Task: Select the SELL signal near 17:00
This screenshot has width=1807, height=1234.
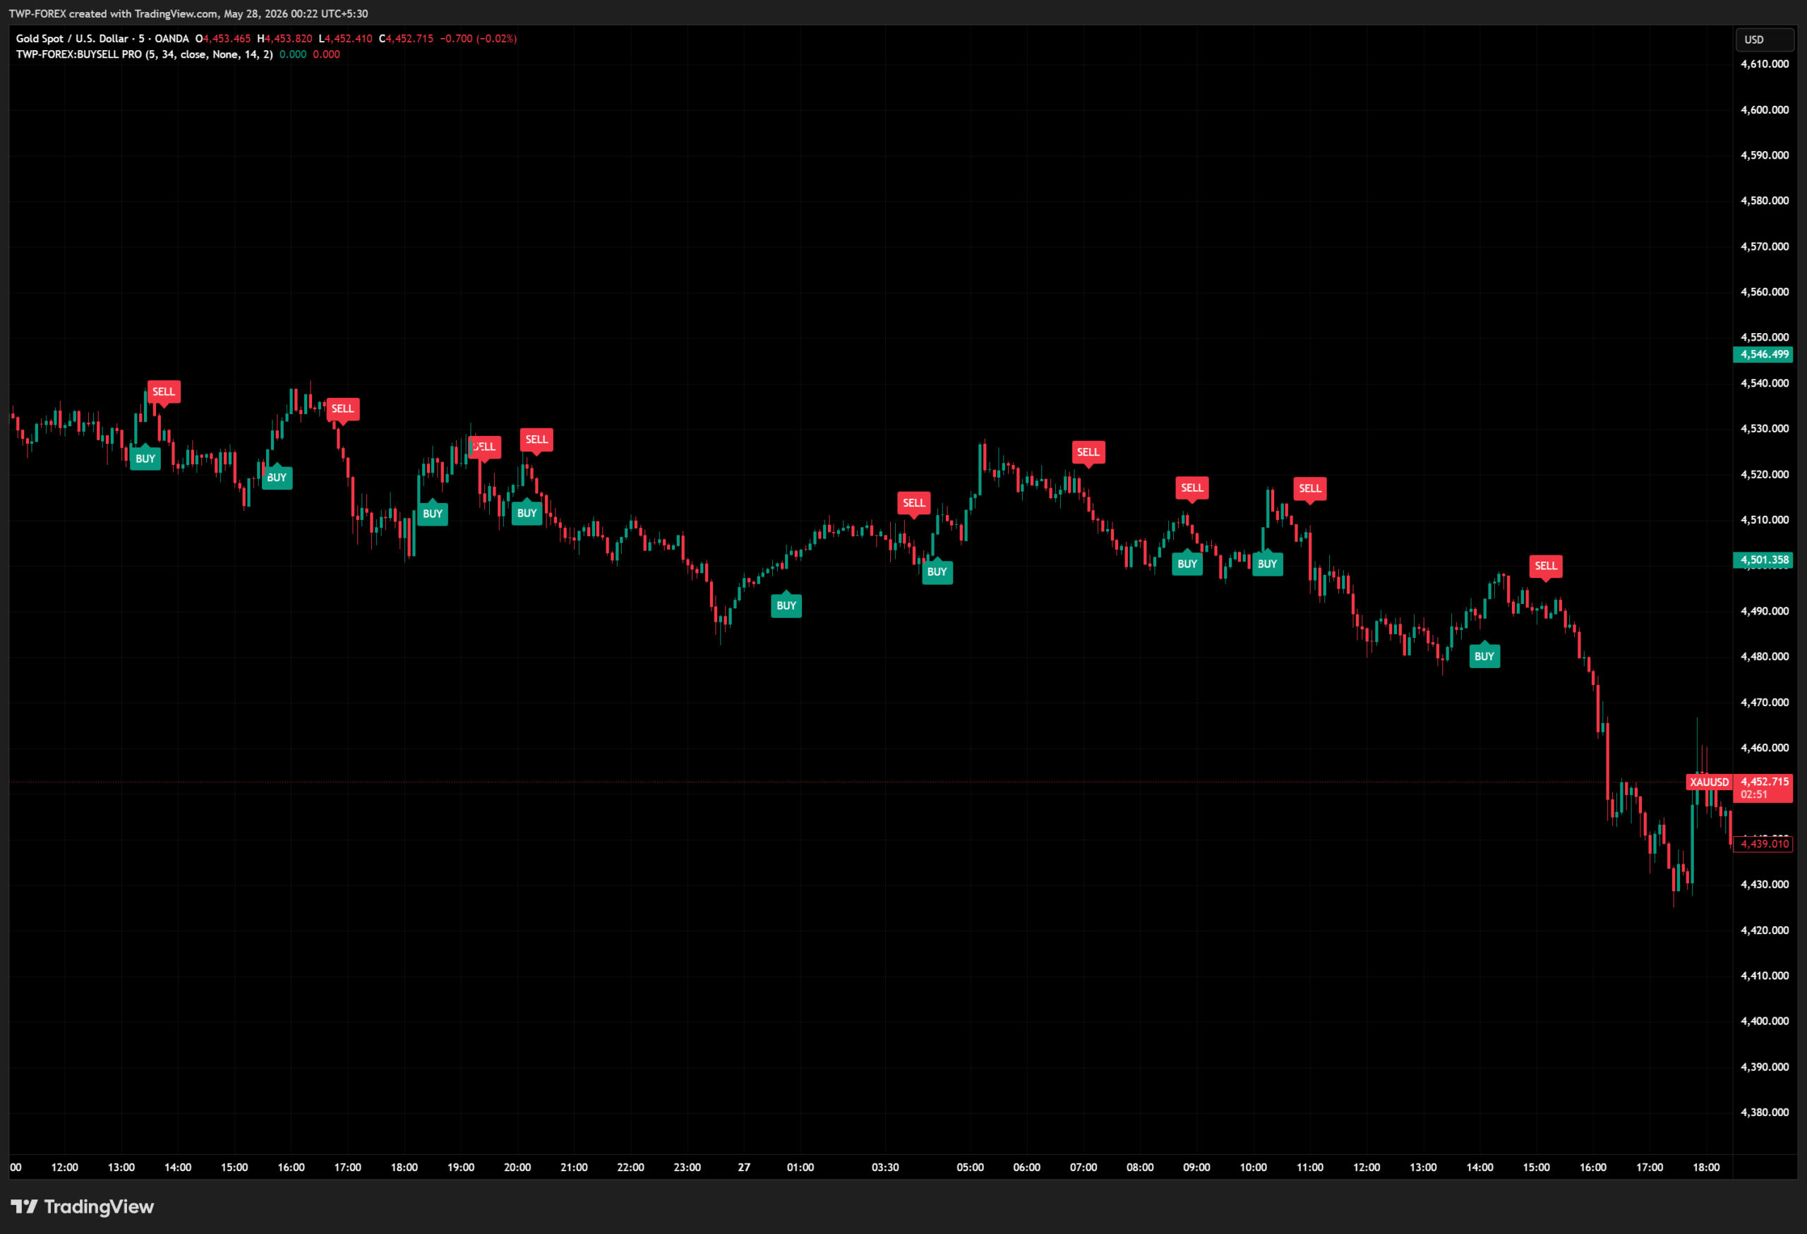Action: (343, 409)
